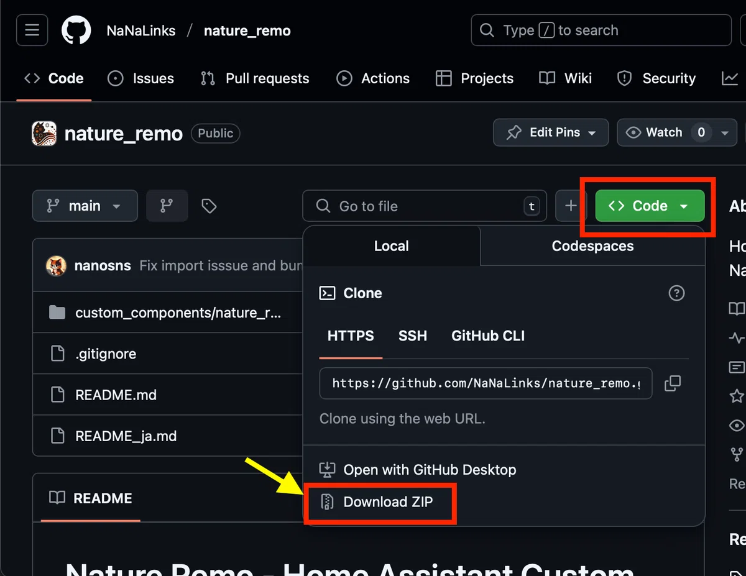The width and height of the screenshot is (746, 576).
Task: Open the .gitignore file
Action: click(106, 354)
